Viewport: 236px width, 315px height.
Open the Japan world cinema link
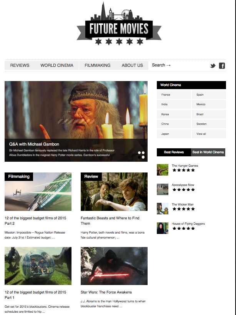click(174, 134)
